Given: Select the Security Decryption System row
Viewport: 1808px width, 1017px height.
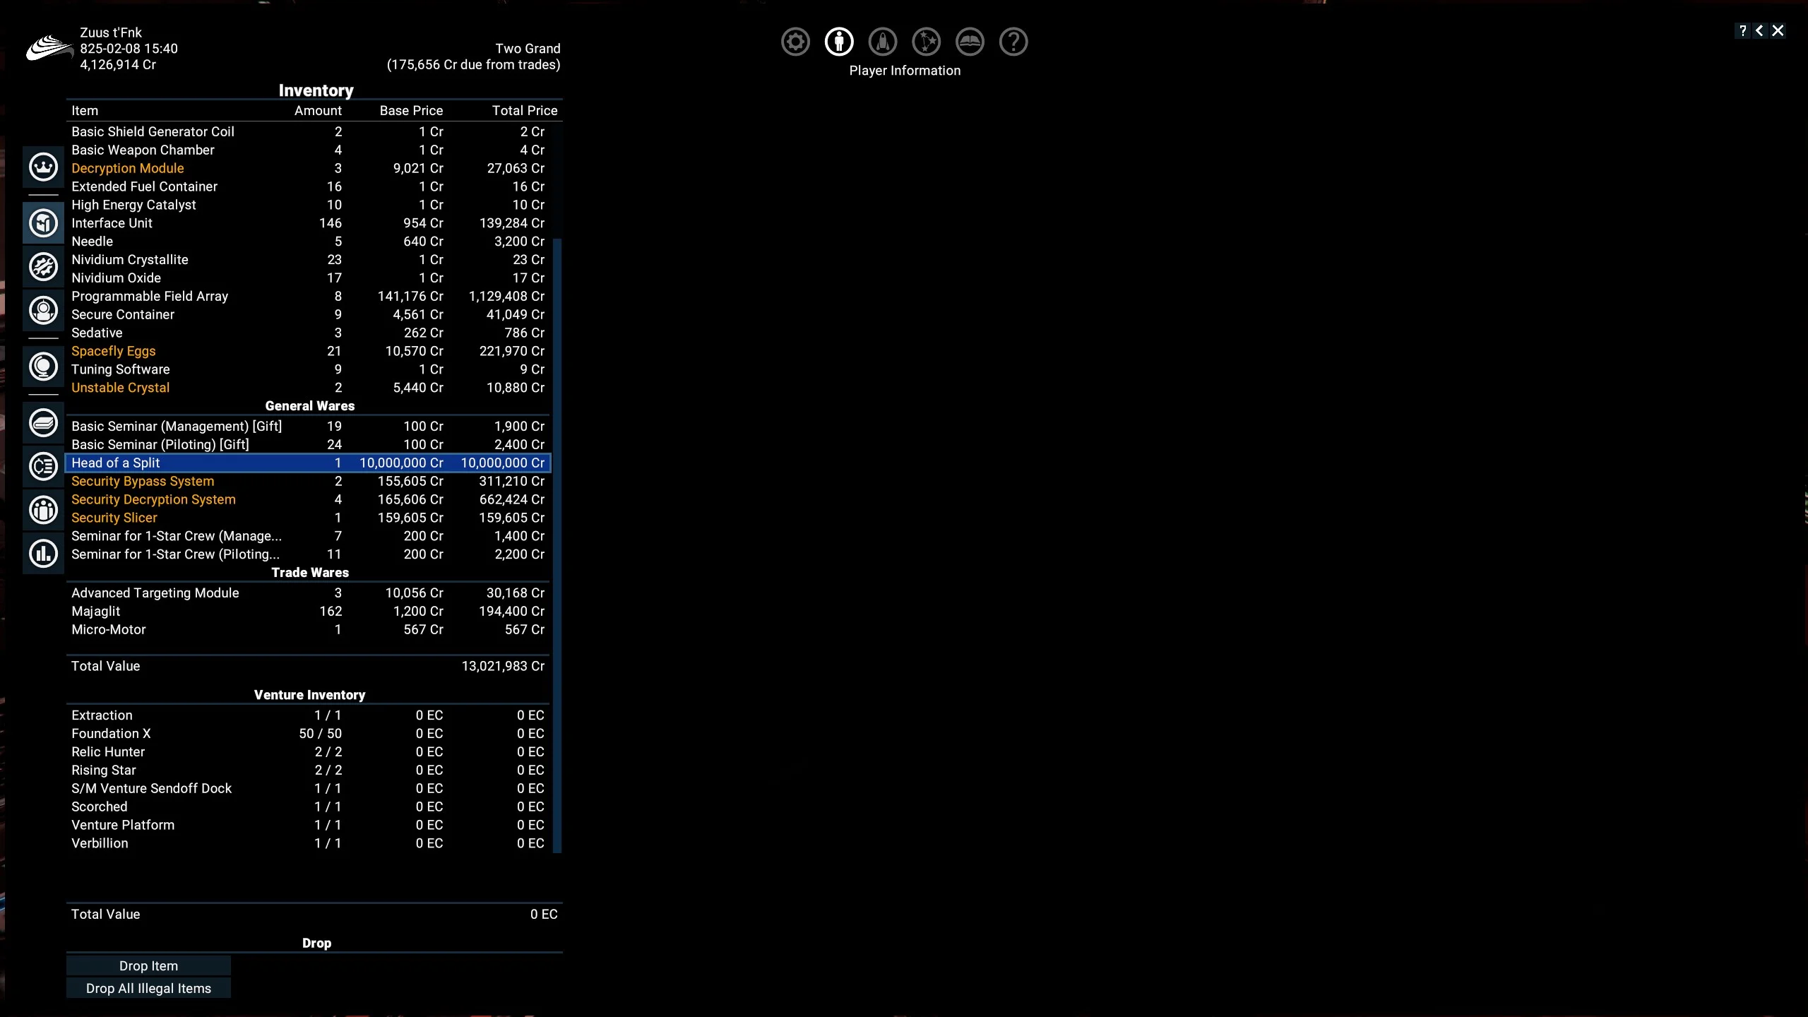Looking at the screenshot, I should (308, 499).
